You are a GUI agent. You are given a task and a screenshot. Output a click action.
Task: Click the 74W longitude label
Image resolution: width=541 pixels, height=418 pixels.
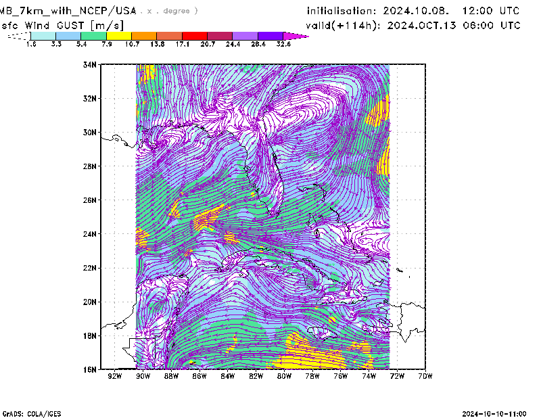coord(369,376)
